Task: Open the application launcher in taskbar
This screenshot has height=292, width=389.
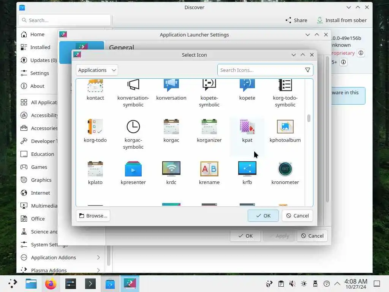Action: click(13, 284)
